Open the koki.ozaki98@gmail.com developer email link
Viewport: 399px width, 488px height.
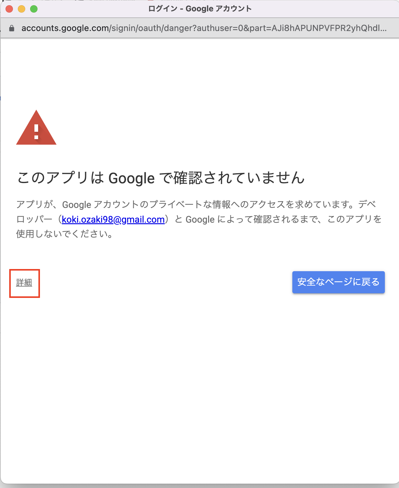[x=113, y=220]
